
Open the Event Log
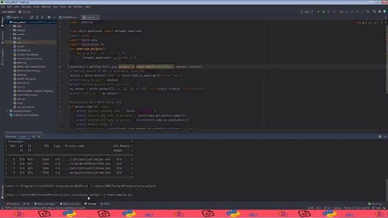coord(375,204)
